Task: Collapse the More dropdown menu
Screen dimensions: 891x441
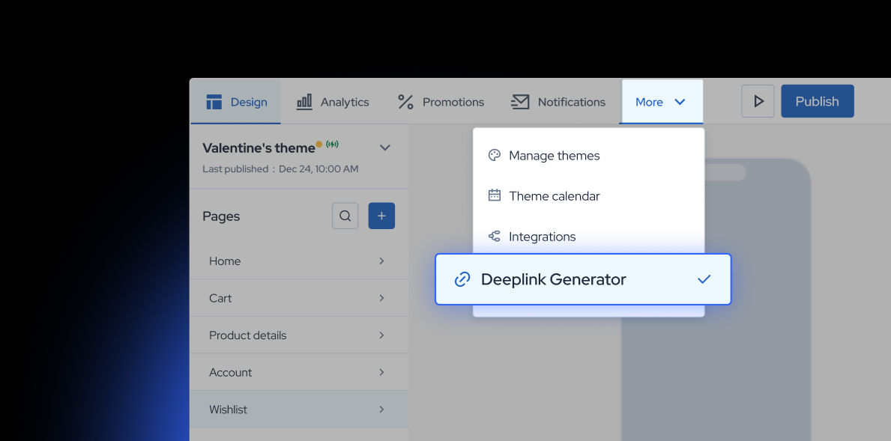Action: pyautogui.click(x=662, y=102)
